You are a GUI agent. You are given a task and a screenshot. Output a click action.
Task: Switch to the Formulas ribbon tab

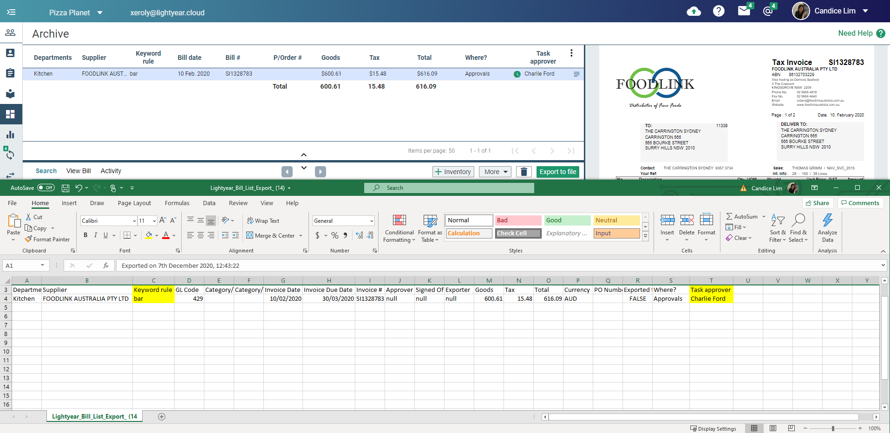point(177,203)
